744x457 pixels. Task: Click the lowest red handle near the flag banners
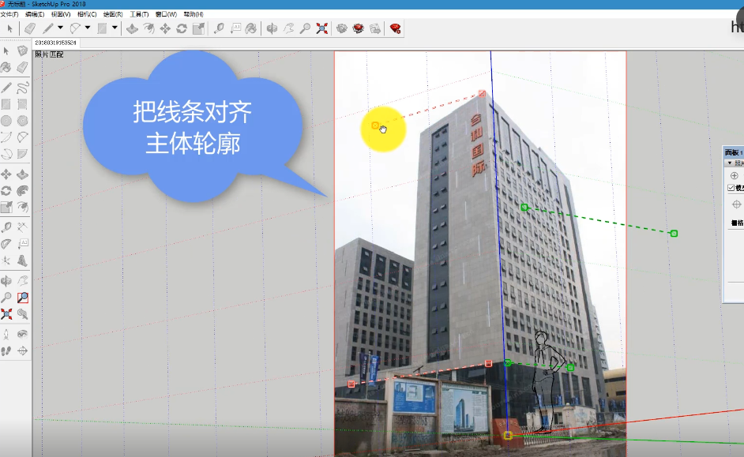tap(351, 384)
